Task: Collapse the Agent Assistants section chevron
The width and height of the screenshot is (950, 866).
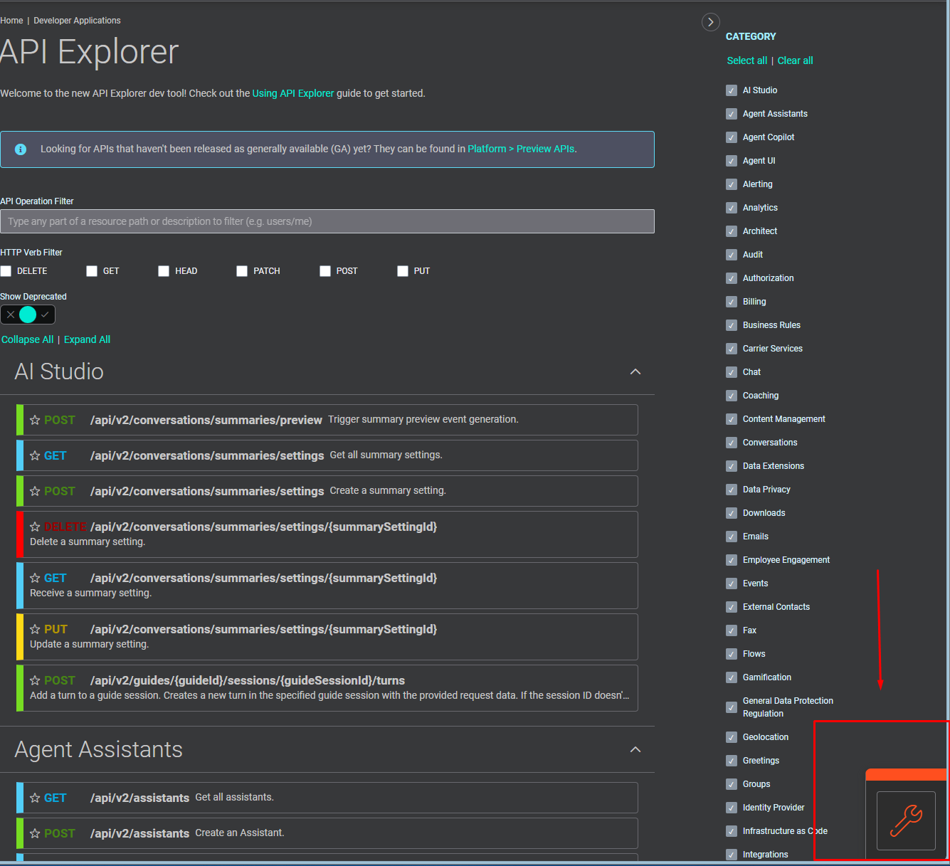Action: [x=635, y=749]
